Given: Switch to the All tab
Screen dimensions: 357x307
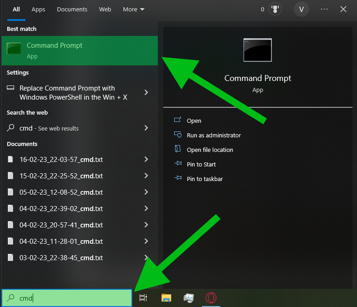Looking at the screenshot, I should [x=16, y=10].
